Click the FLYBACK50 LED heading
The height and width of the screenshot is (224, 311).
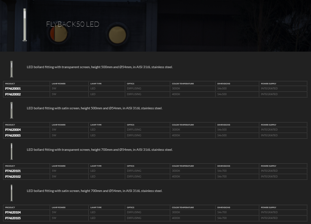pos(72,24)
